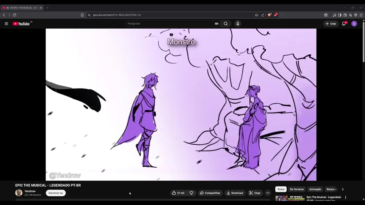Go back in browser history
This screenshot has width=365, height=205.
point(4,15)
